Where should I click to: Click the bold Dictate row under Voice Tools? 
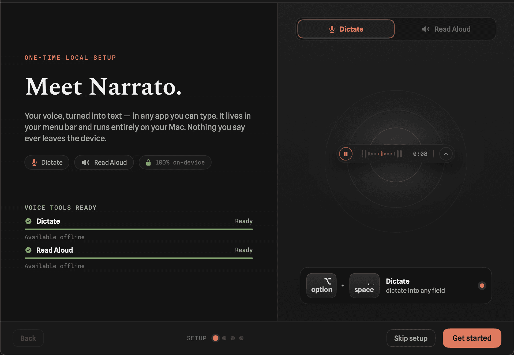(48, 221)
